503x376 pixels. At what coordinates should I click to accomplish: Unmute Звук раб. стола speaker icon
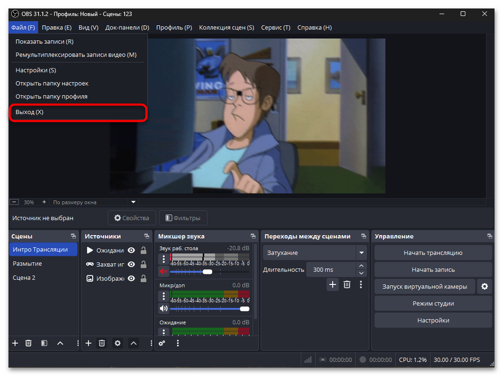(164, 272)
